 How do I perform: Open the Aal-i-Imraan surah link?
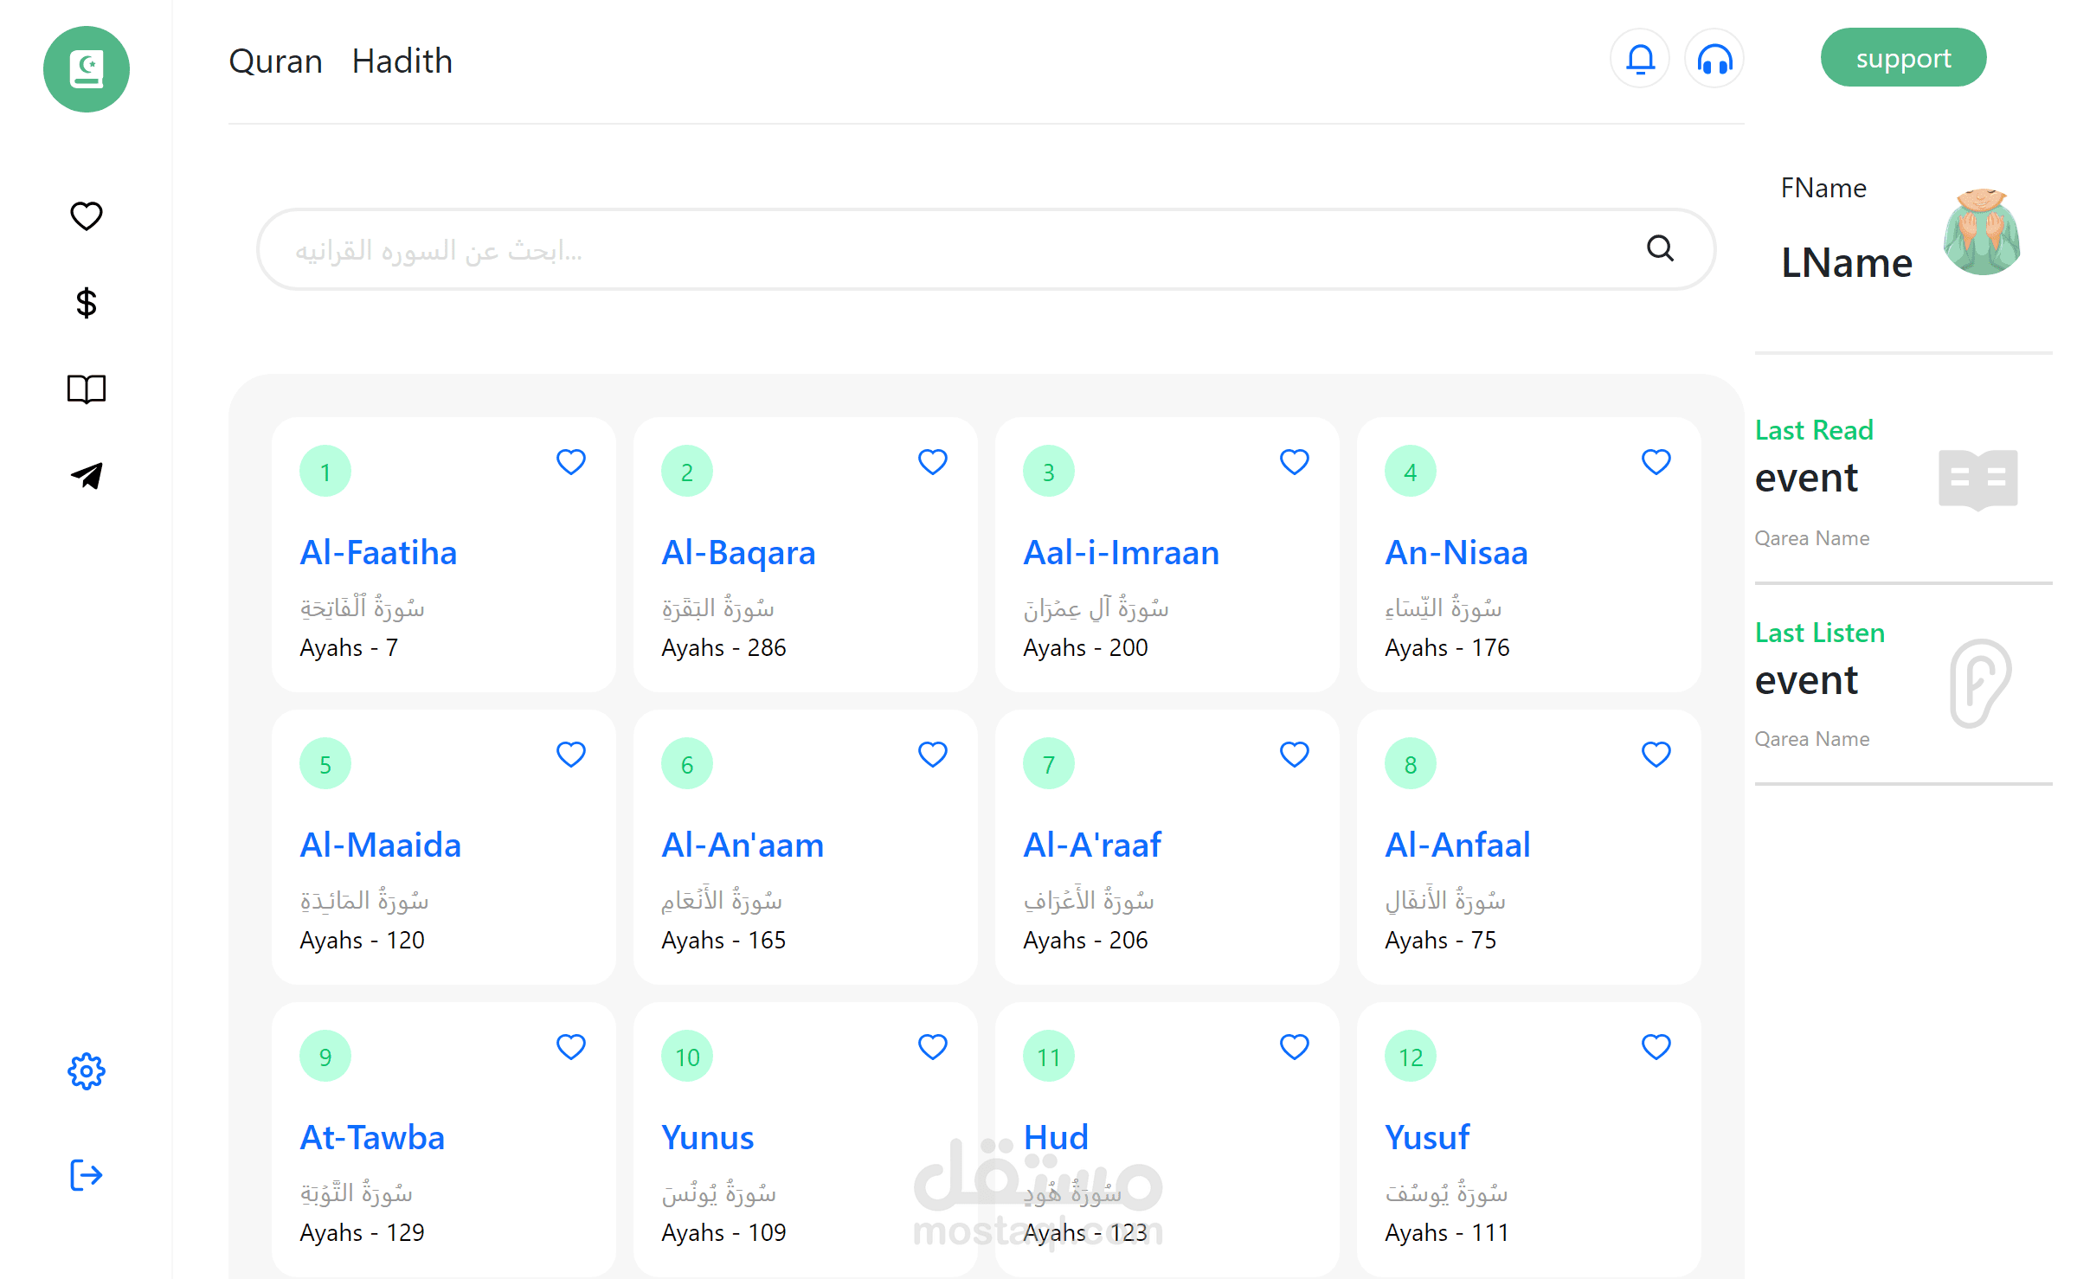click(x=1121, y=553)
